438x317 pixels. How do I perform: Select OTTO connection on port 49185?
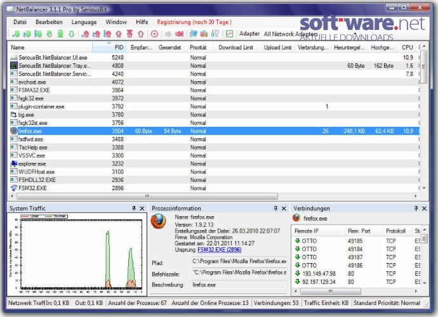point(357,241)
